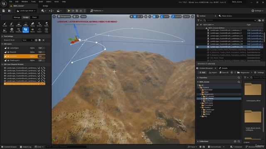
Task: Toggle visibility eye of Rework layer
Action: pyautogui.click(x=8, y=52)
